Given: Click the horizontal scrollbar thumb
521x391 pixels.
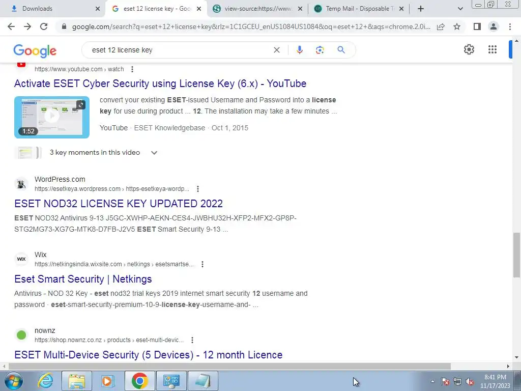Looking at the screenshot, I should (x=229, y=367).
